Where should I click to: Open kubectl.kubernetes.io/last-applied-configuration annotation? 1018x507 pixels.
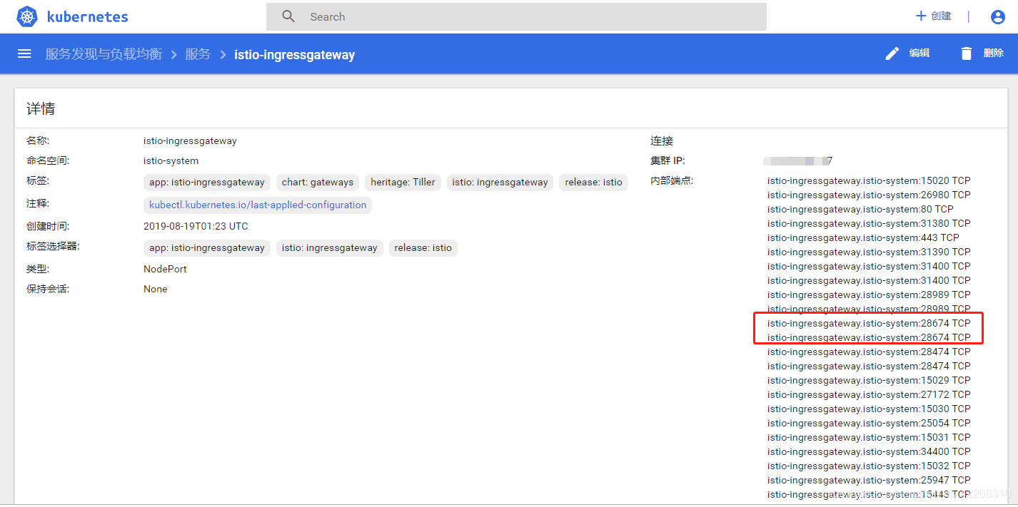(258, 205)
